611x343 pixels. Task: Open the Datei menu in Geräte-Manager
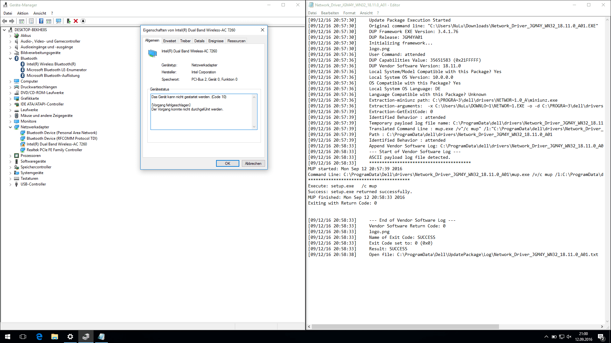point(8,13)
